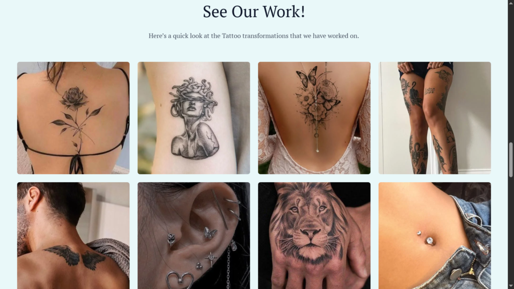The image size is (514, 289).
Task: Open the rose back tattoo photo
Action: [73, 118]
